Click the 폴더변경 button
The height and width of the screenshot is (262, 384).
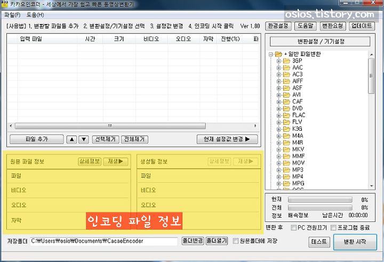pos(193,241)
